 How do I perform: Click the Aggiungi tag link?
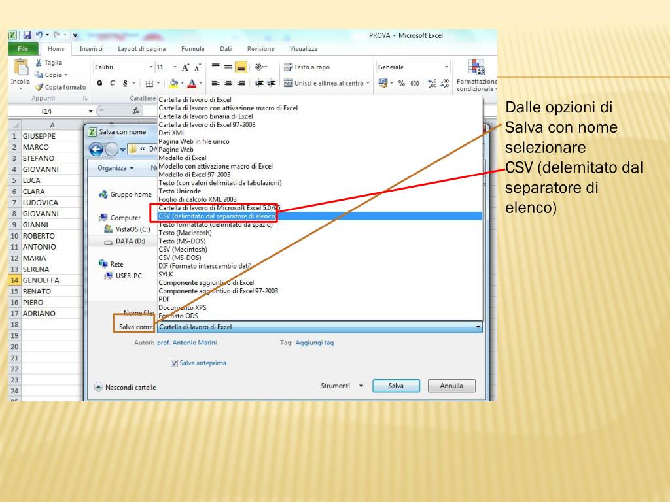[315, 343]
